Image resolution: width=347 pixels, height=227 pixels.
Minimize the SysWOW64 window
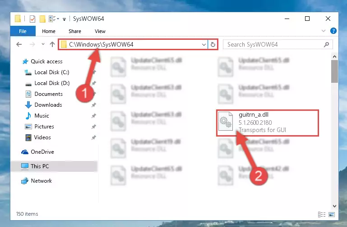(287, 19)
